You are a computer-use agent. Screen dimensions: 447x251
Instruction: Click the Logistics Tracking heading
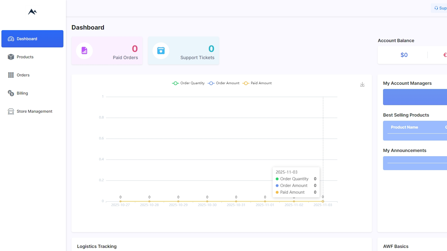(97, 246)
